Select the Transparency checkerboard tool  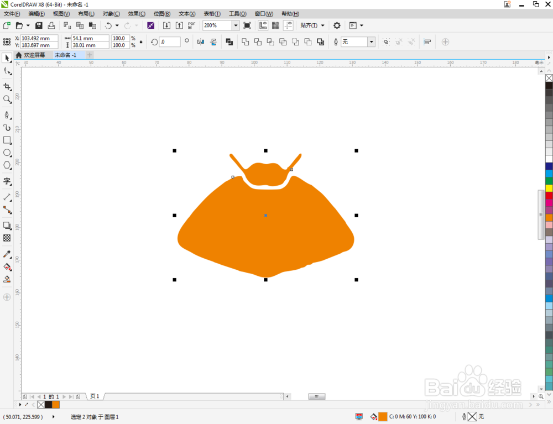coord(7,238)
